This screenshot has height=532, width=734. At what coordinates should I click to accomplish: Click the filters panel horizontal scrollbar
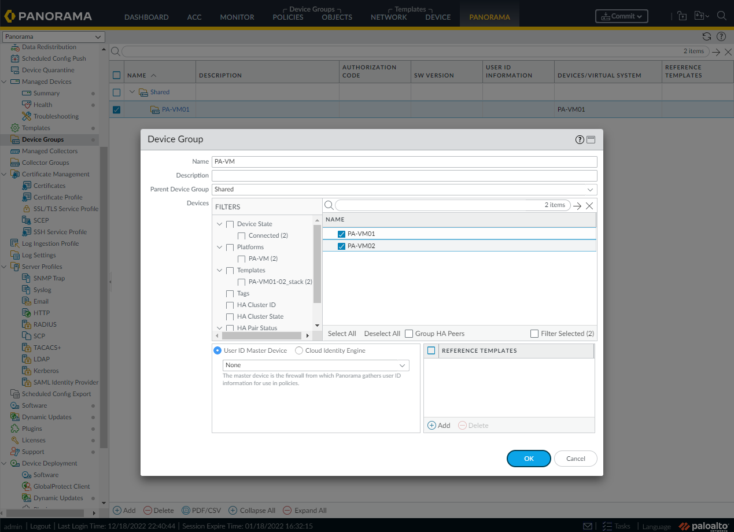point(261,335)
